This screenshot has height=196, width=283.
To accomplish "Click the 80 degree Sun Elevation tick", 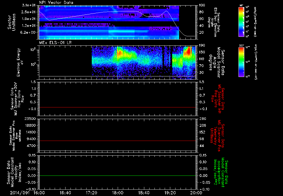I will [x=201, y=12].
